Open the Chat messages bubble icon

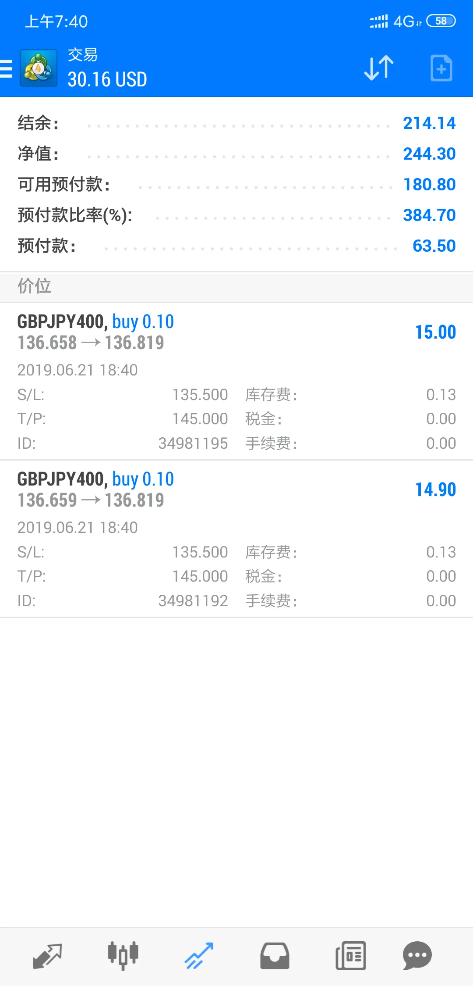[417, 956]
